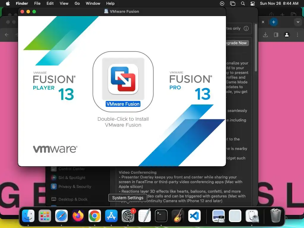Open Preview from the Dock
Viewport: 304px width, 228px height.
218,216
